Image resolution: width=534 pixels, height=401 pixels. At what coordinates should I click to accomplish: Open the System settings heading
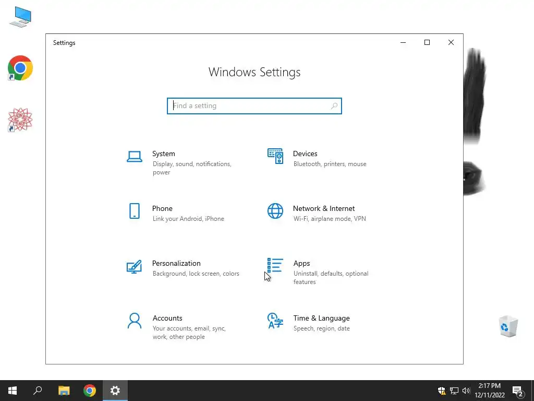[163, 154]
